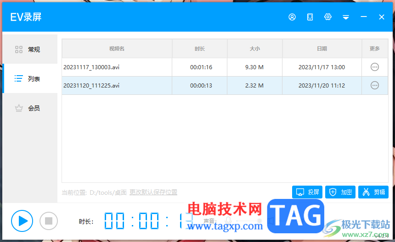Viewport: 395px width, 242px height.
Task: Sort by 时长 column header
Action: 200,49
